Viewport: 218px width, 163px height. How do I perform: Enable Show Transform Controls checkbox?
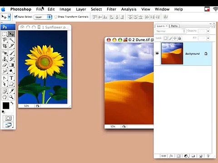(x=56, y=17)
